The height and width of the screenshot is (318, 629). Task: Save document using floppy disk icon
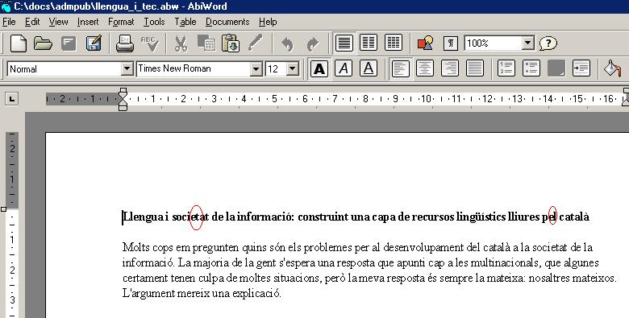(94, 43)
